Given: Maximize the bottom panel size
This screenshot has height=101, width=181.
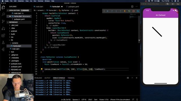Looking at the screenshot, I should coord(132,78).
